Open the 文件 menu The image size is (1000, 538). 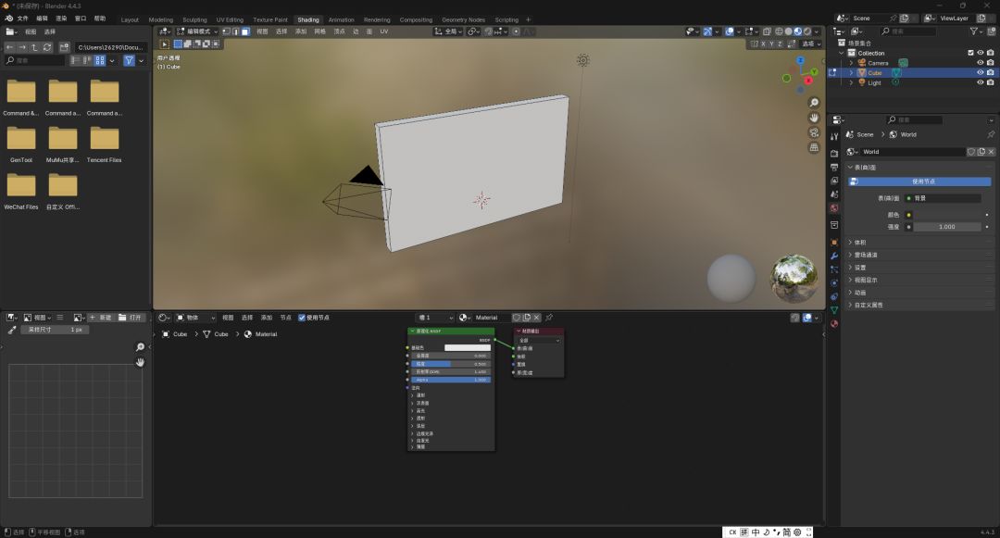[x=22, y=19]
